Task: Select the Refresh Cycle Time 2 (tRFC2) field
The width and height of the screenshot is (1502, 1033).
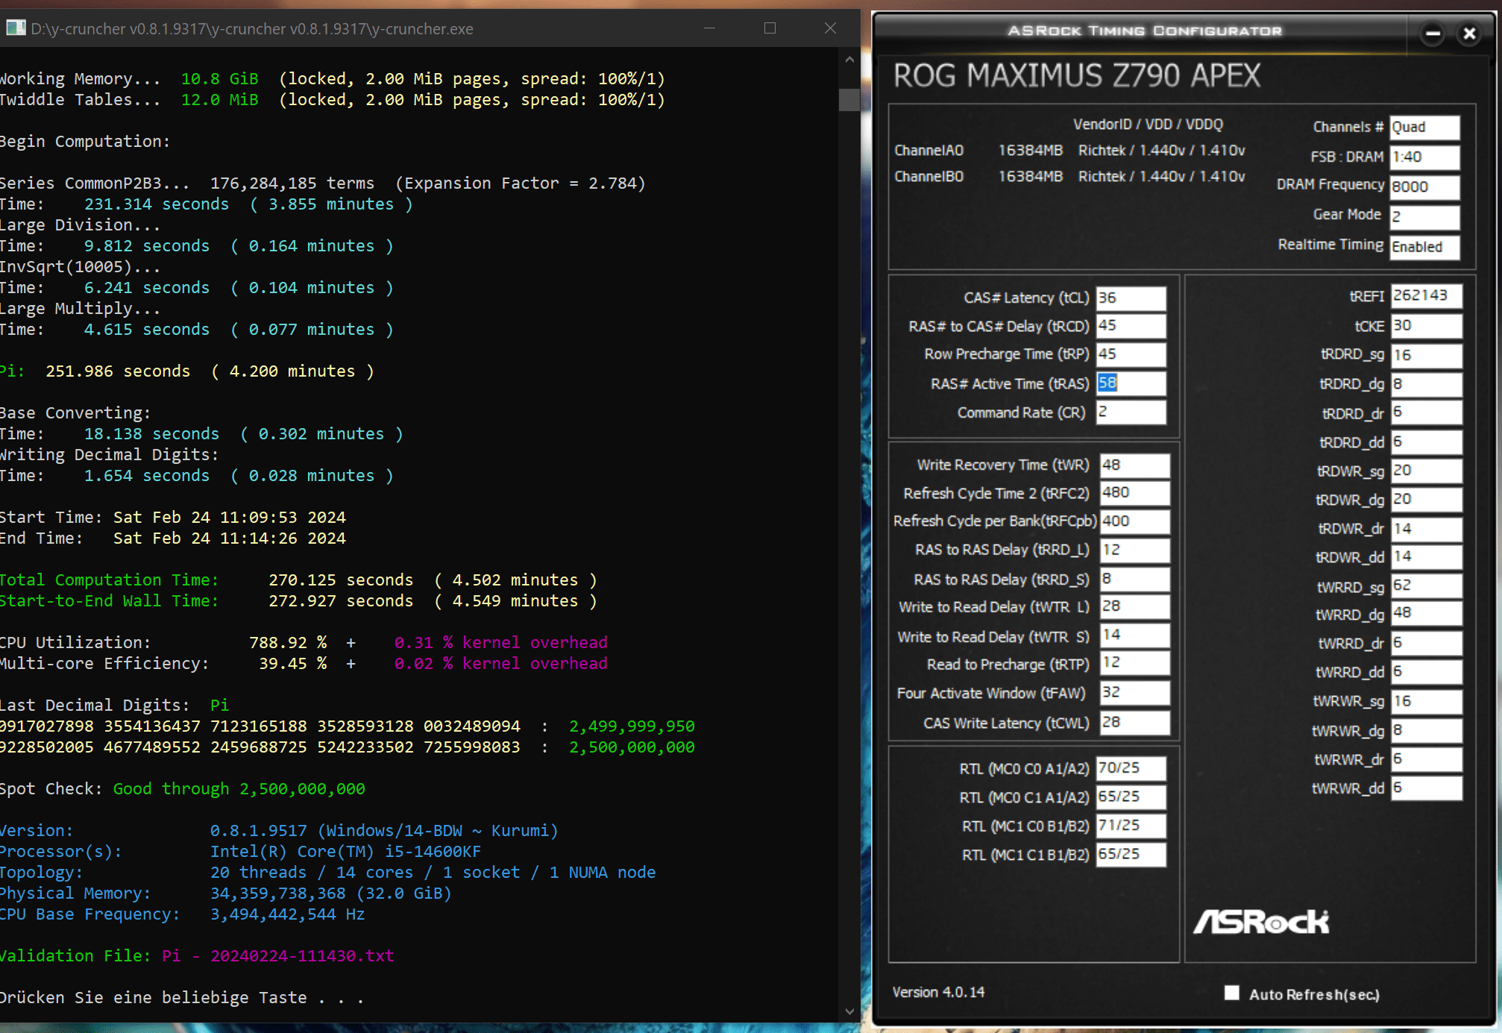Action: (1134, 492)
